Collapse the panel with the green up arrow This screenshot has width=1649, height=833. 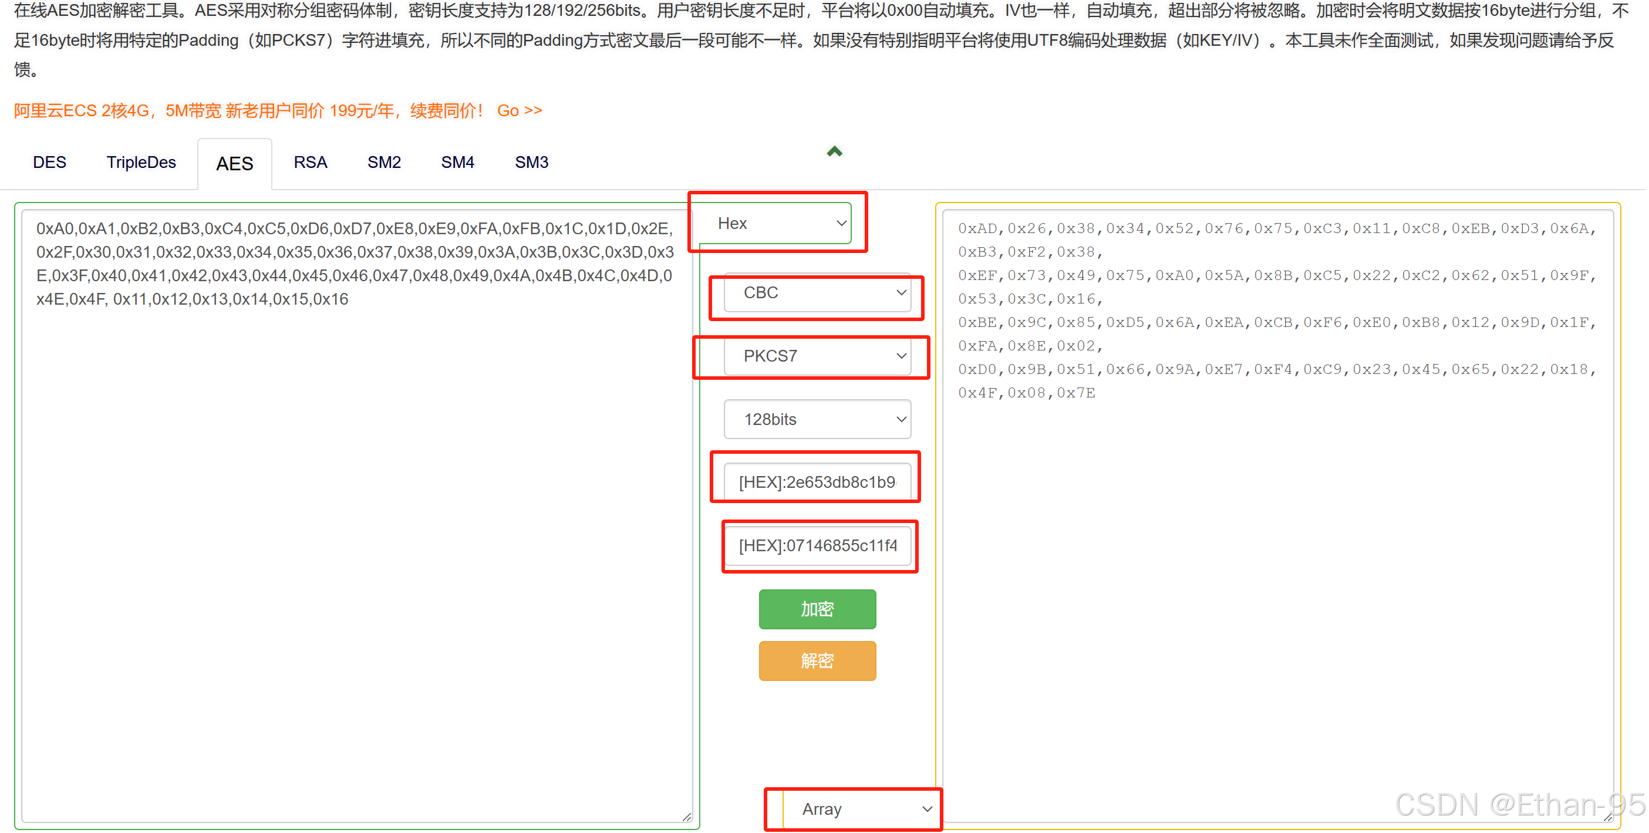point(834,151)
